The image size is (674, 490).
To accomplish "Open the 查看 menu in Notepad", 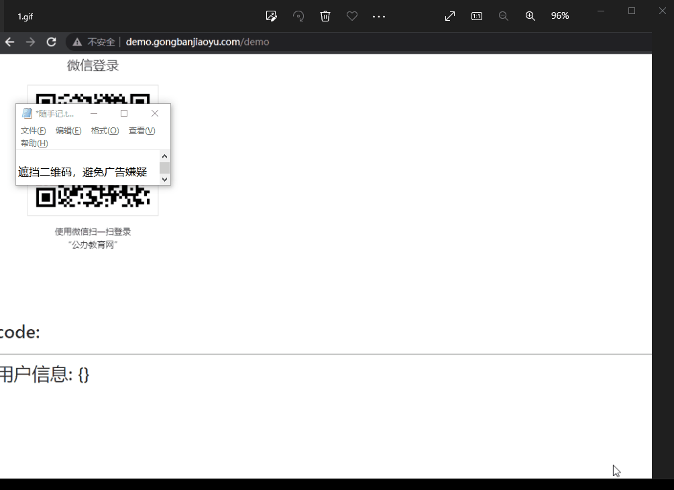I will point(140,131).
